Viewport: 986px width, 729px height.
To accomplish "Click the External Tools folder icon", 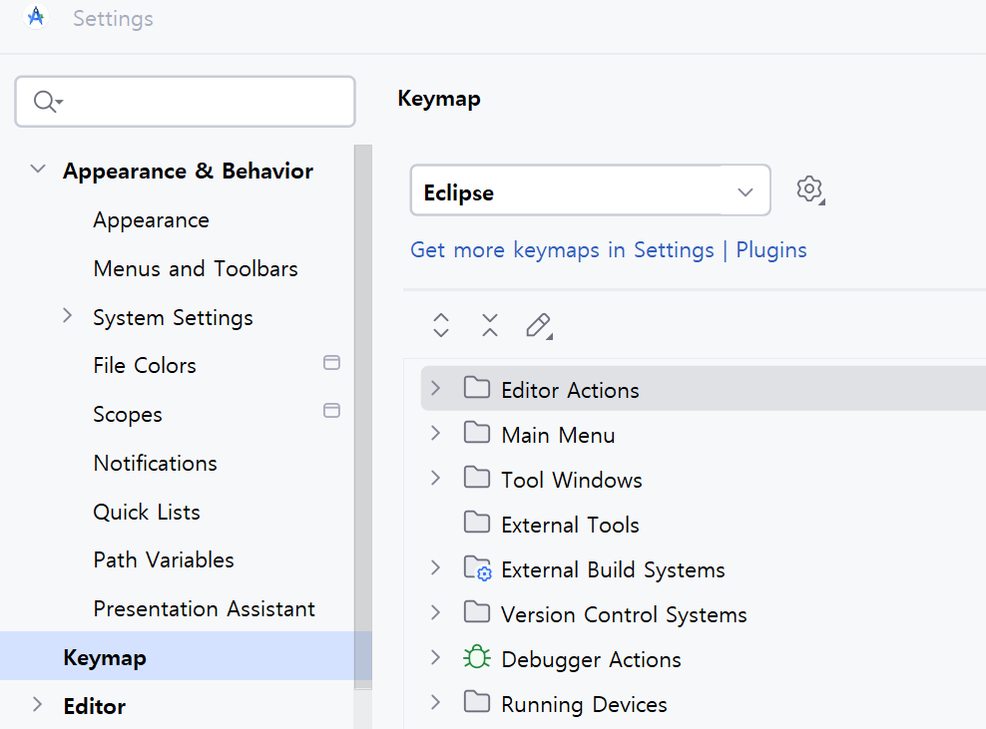I will pyautogui.click(x=477, y=523).
